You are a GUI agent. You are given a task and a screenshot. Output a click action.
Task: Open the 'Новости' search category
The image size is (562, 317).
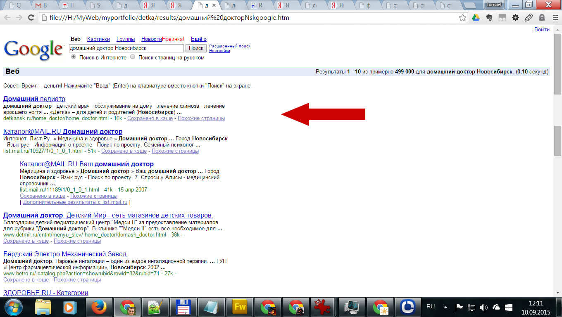point(151,39)
